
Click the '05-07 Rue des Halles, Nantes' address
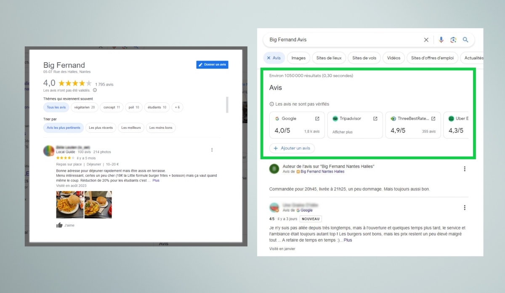click(x=67, y=72)
